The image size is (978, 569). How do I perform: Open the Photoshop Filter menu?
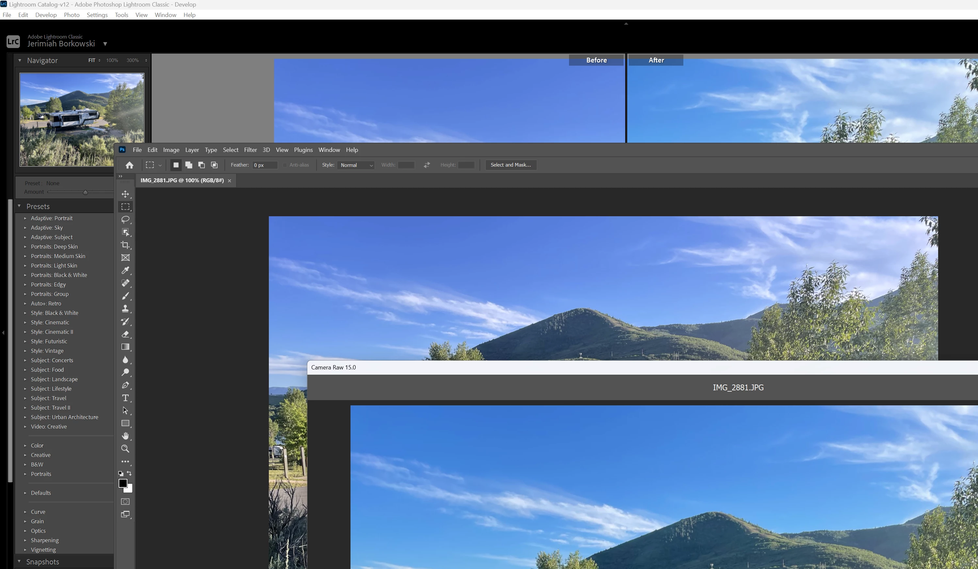pos(250,150)
